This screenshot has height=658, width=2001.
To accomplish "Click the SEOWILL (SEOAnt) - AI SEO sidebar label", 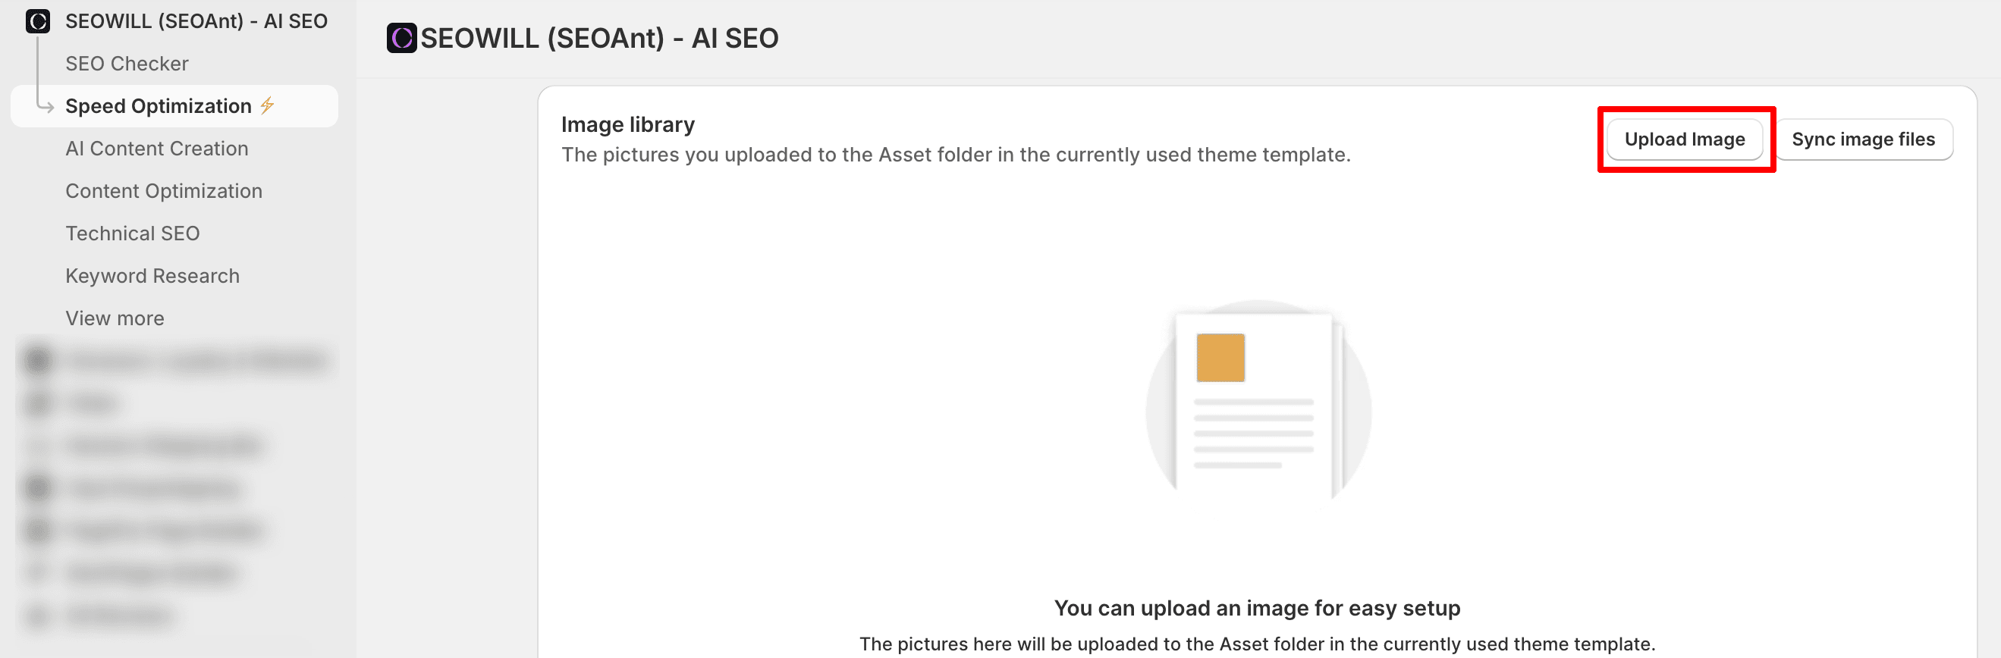I will [x=196, y=21].
